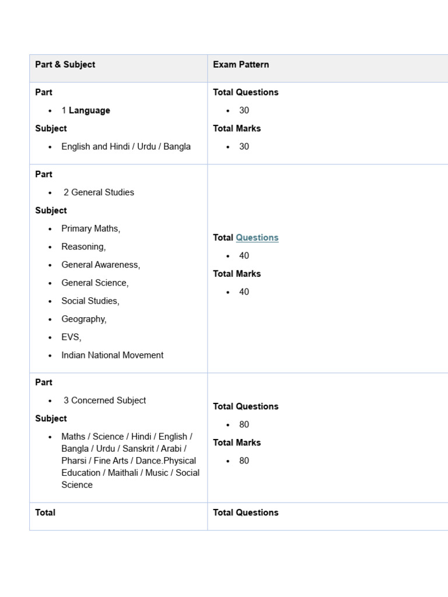Select the 2 General Studies bullet
The width and height of the screenshot is (448, 597).
pos(99,192)
